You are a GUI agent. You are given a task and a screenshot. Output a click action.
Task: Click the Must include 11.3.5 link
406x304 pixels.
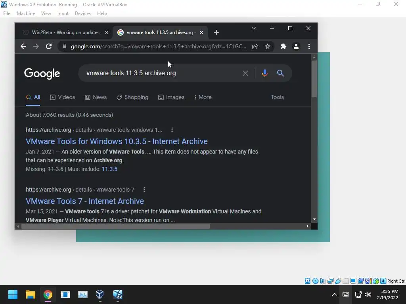pos(109,169)
